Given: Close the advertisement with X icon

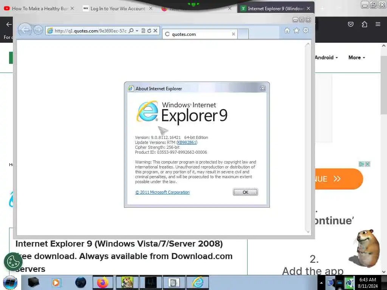Looking at the screenshot, I should click(x=367, y=164).
